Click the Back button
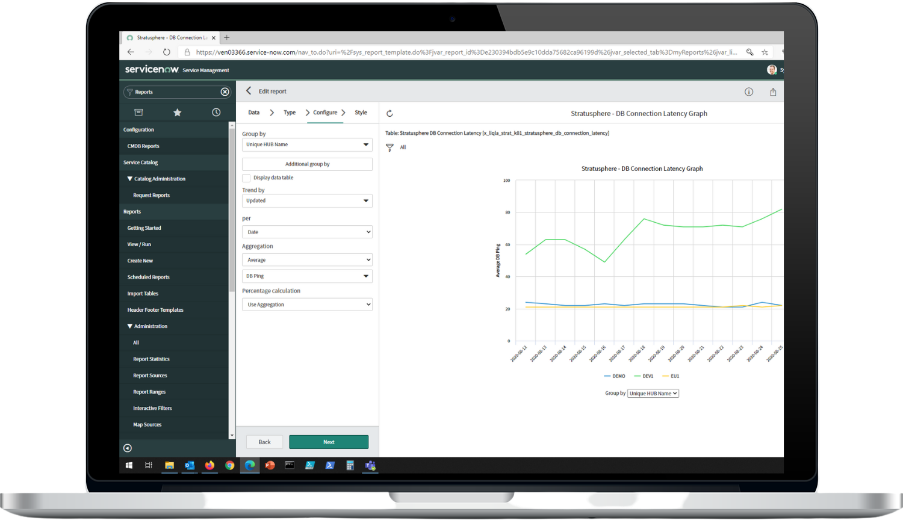This screenshot has width=903, height=526. tap(264, 442)
